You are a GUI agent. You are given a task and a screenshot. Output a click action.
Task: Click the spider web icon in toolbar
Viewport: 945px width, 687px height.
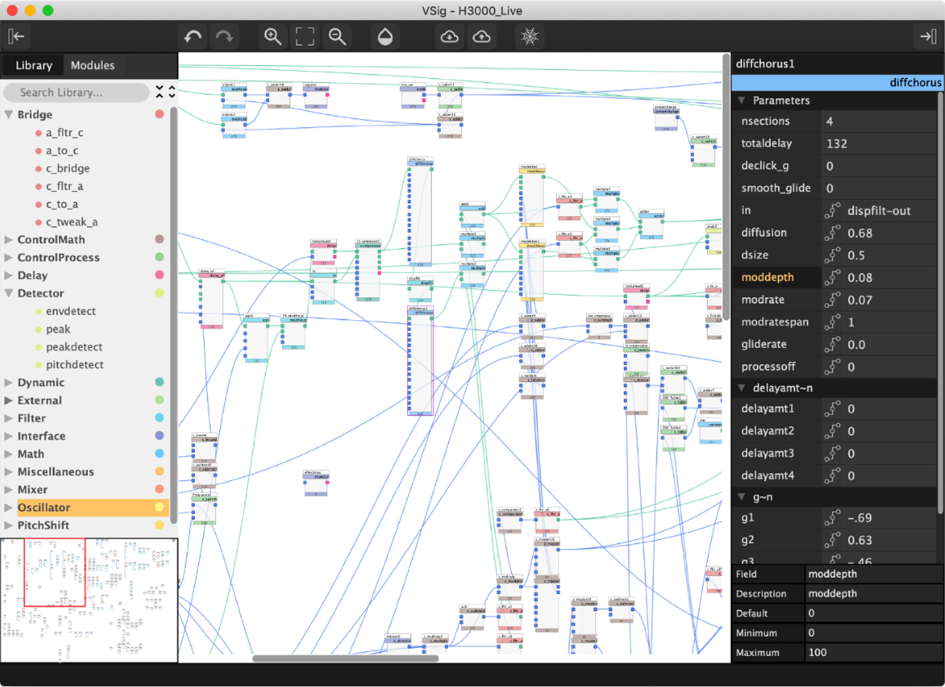coord(530,37)
